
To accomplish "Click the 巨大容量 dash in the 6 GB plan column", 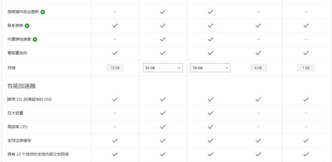I will (x=258, y=113).
